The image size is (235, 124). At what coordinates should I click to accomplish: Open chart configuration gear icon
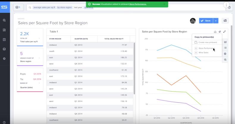tap(225, 54)
